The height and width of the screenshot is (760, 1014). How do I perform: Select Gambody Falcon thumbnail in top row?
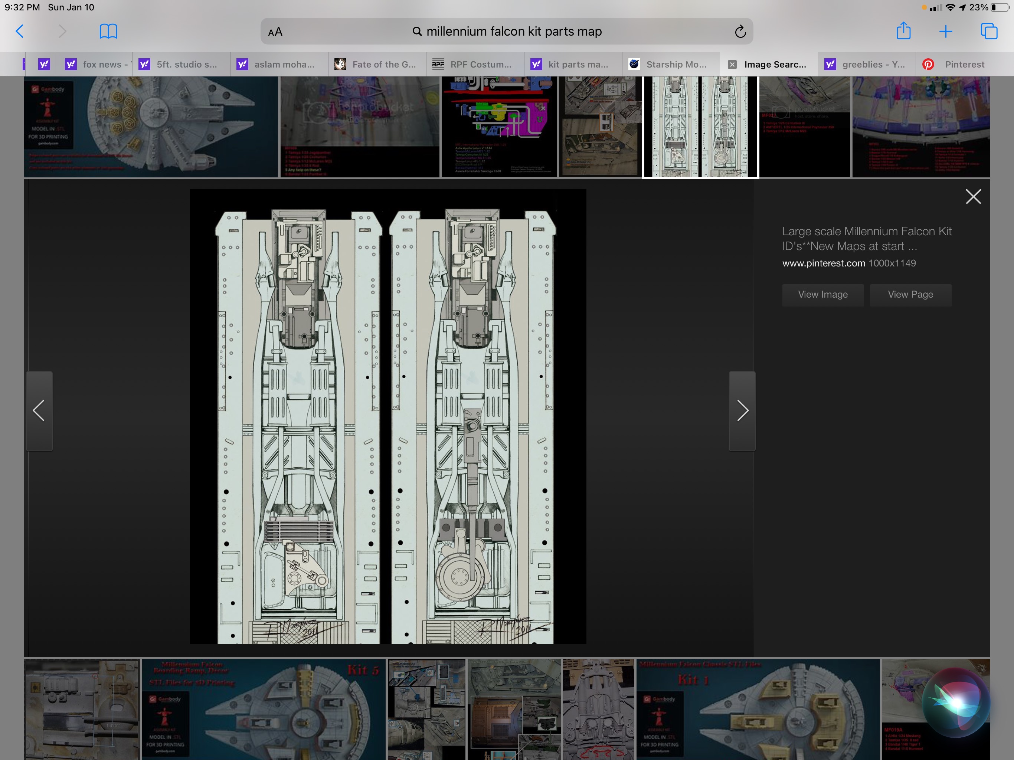(151, 127)
